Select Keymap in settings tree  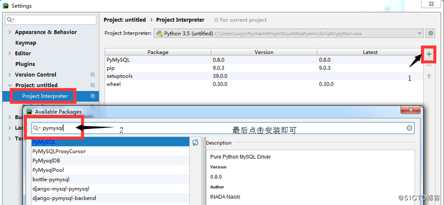point(26,43)
